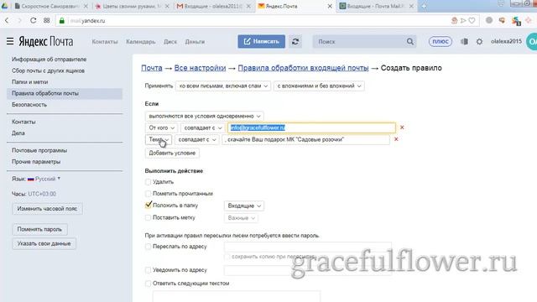Click the user avatar at top right
The height and width of the screenshot is (302, 537).
point(532,41)
